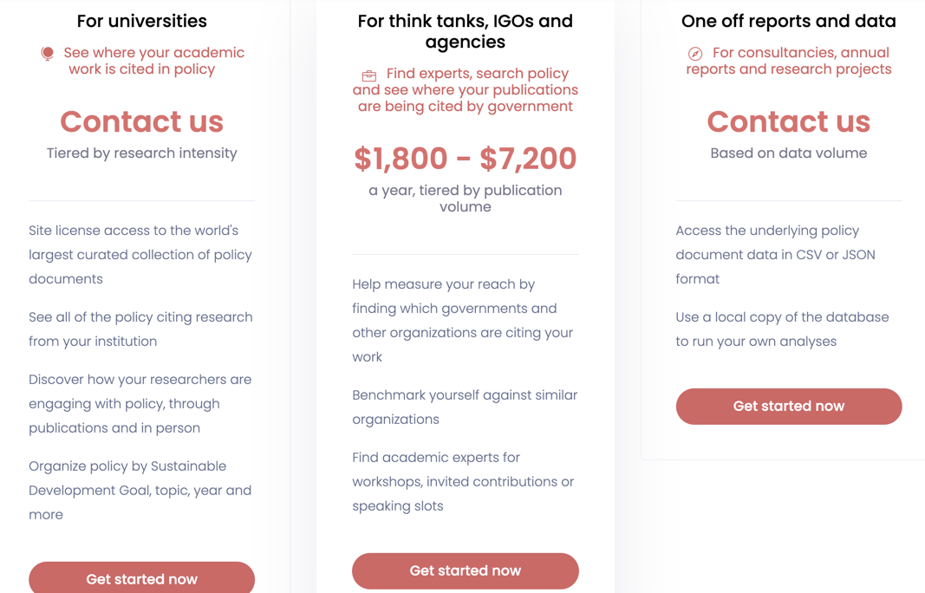925x593 pixels.
Task: Click the 'Site license access' feature description
Action: (x=140, y=255)
